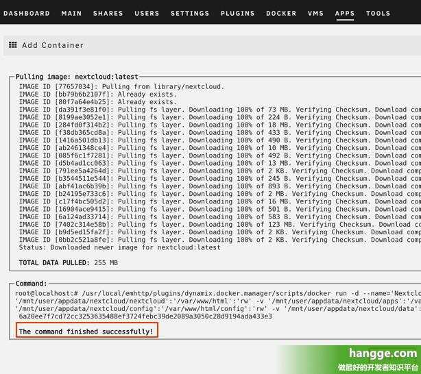Click the log row for image da391f3e81f0
This screenshot has width=421, height=374.
[220, 110]
